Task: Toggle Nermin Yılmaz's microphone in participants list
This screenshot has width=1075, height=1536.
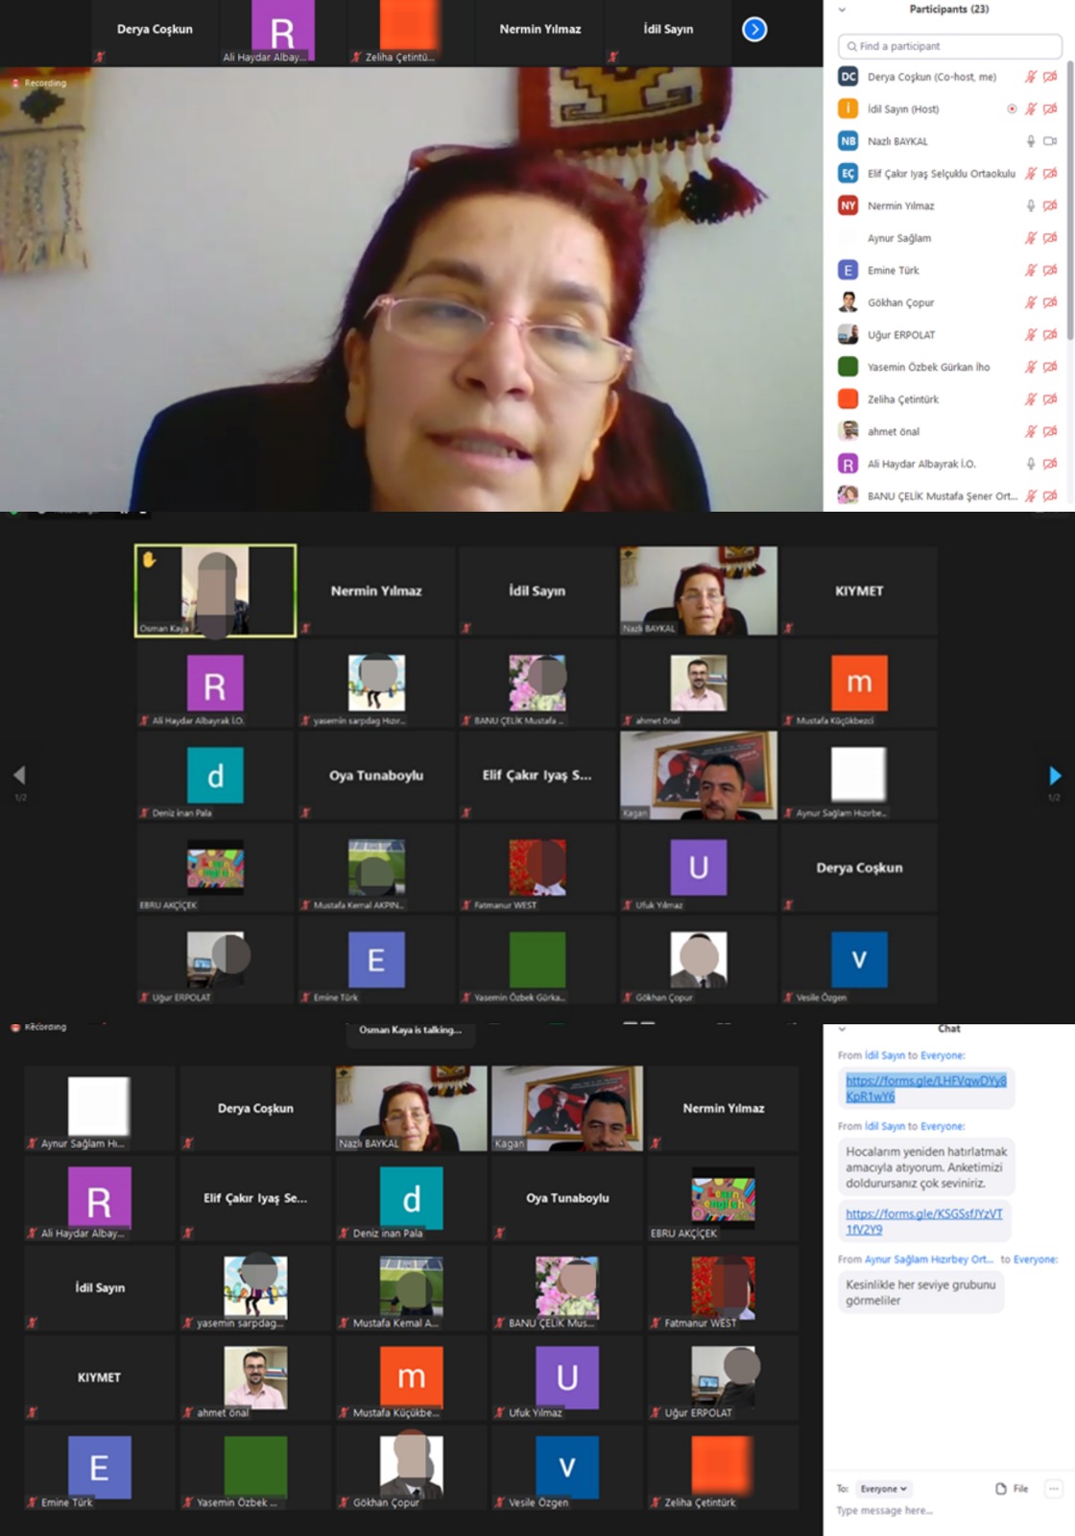Action: pyautogui.click(x=1031, y=205)
